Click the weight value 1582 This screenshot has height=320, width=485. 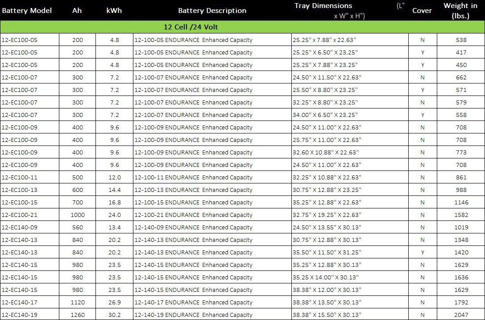coord(461,215)
